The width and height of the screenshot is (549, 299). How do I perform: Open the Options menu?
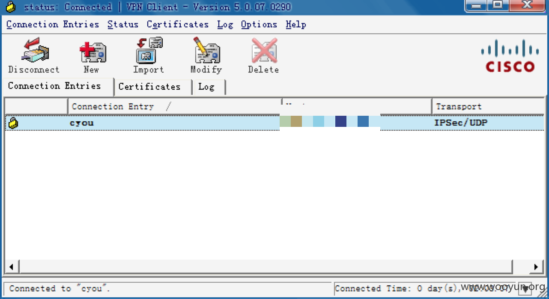coord(259,24)
